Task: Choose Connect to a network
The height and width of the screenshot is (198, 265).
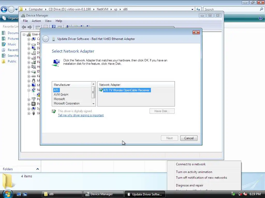Action: tap(191, 164)
